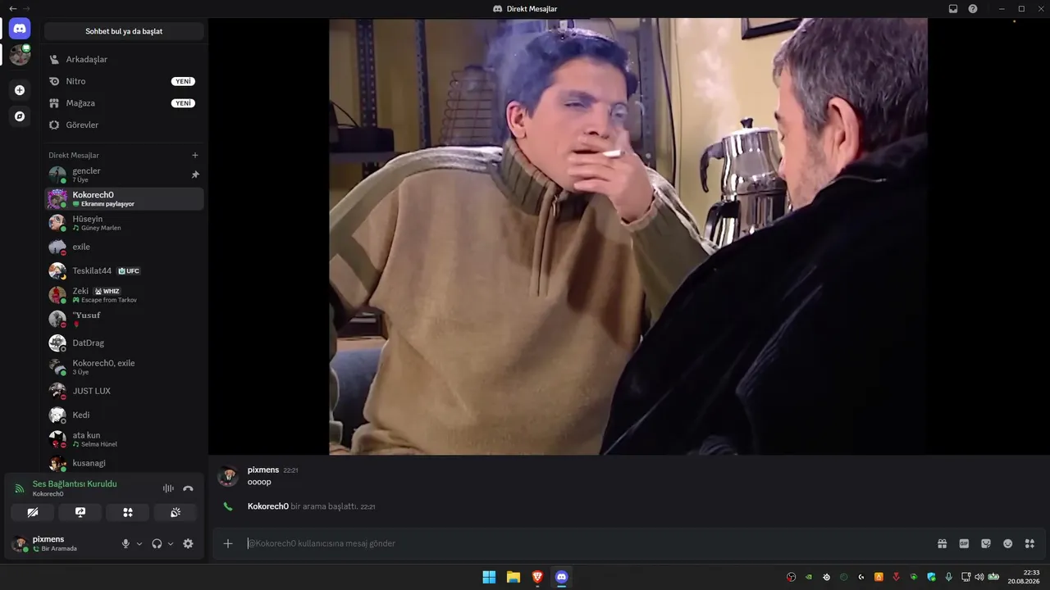This screenshot has height=590, width=1050.
Task: Click Sohbet bul ya da başlat
Action: coord(124,31)
